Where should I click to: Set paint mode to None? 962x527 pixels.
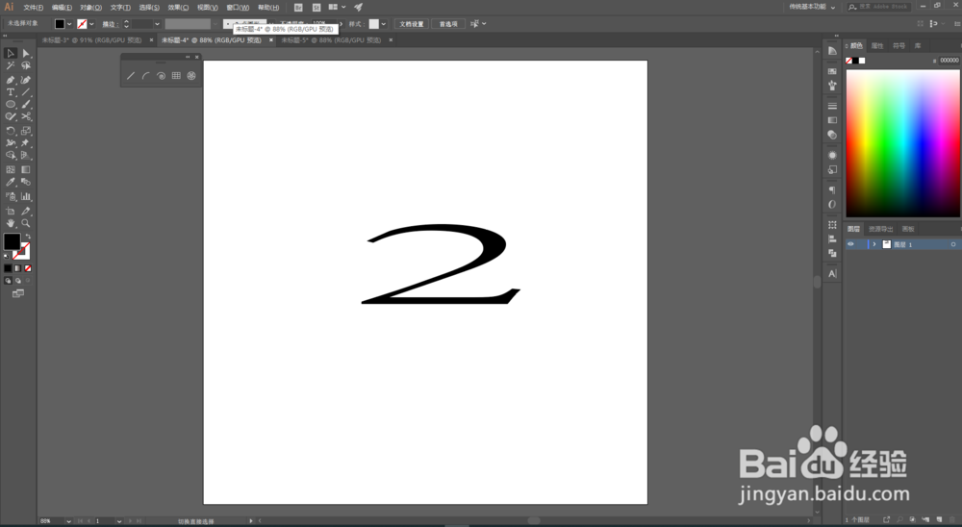point(28,268)
